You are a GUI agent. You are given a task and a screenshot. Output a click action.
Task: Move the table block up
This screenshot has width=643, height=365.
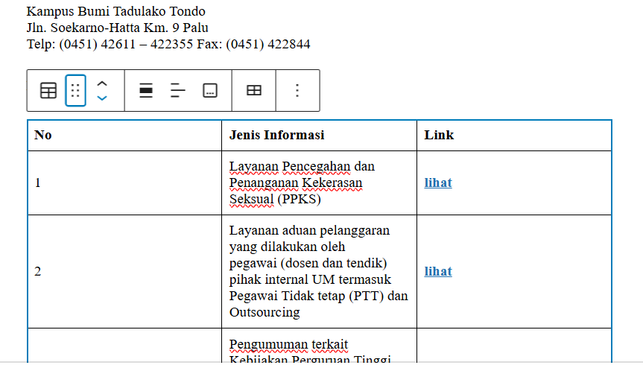(103, 83)
